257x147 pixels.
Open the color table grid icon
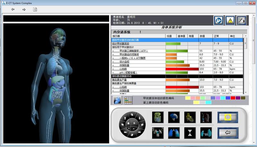coord(128,100)
